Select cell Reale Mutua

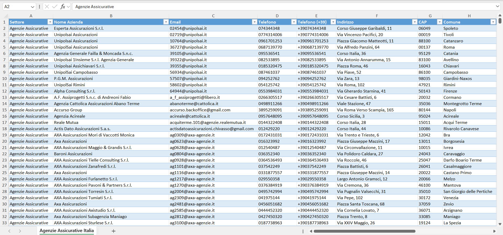point(111,122)
